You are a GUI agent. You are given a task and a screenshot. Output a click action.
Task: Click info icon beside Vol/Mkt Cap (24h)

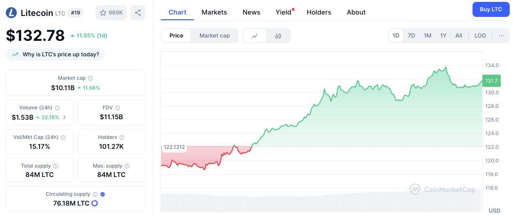coord(63,138)
